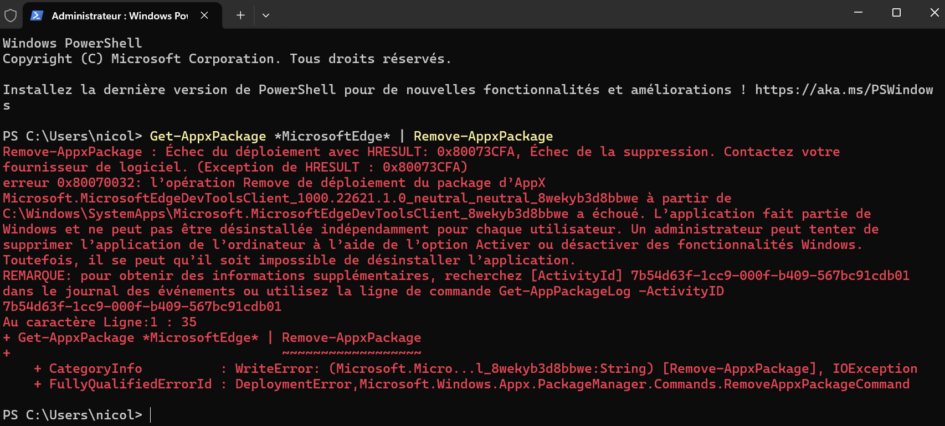This screenshot has height=426, width=945.
Task: Click the empty title bar area beside the tabs
Action: coord(554,14)
